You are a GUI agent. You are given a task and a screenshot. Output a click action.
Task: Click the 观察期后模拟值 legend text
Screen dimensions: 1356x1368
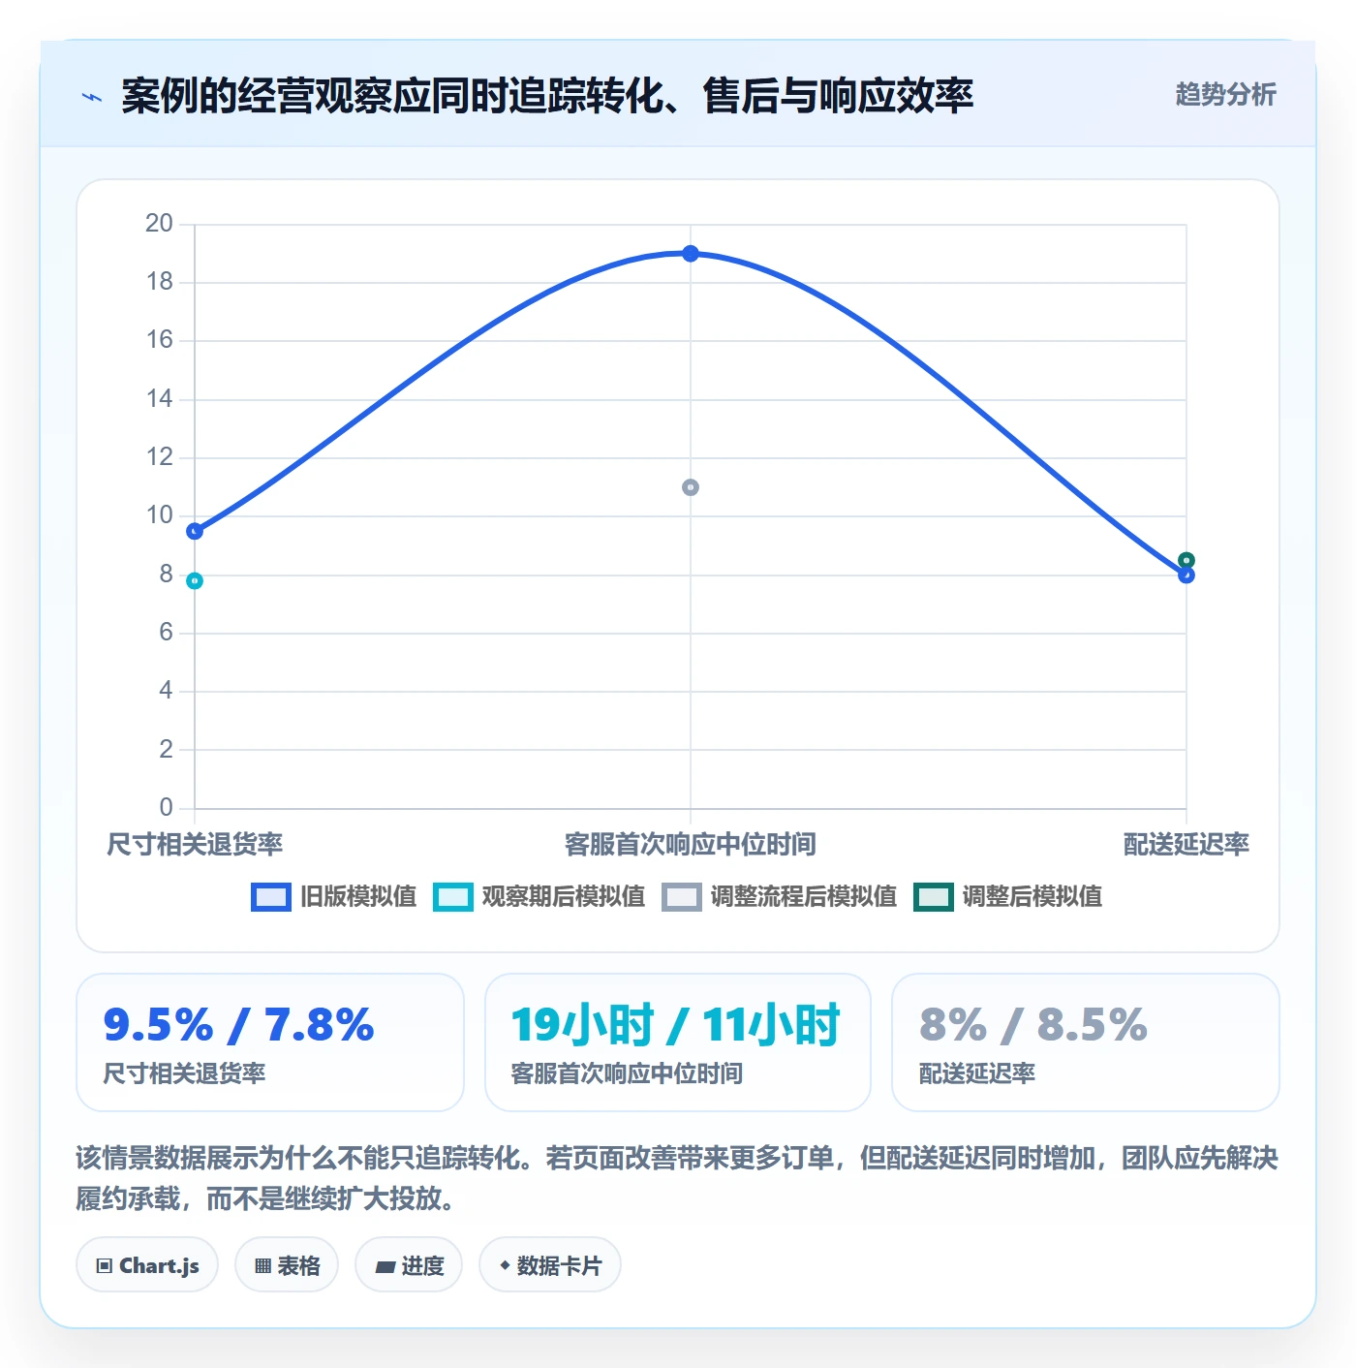pos(564,897)
